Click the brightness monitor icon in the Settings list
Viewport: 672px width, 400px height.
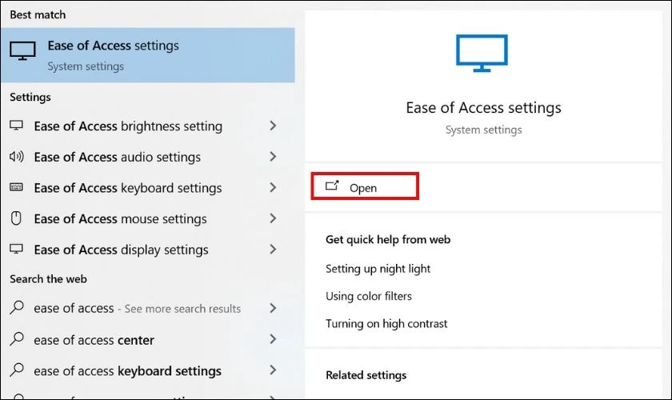click(16, 126)
